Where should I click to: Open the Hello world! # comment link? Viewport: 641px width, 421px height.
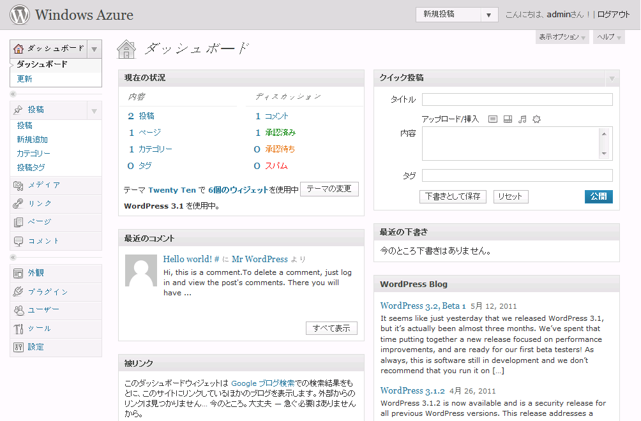click(x=192, y=259)
